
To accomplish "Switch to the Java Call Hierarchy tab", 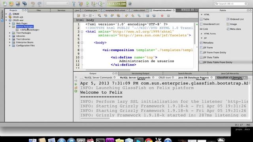I will point(230,73).
